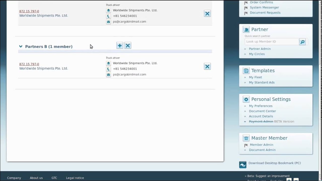
Task: Click Download Desktop Bookmark (PC) link
Action: coord(275,163)
